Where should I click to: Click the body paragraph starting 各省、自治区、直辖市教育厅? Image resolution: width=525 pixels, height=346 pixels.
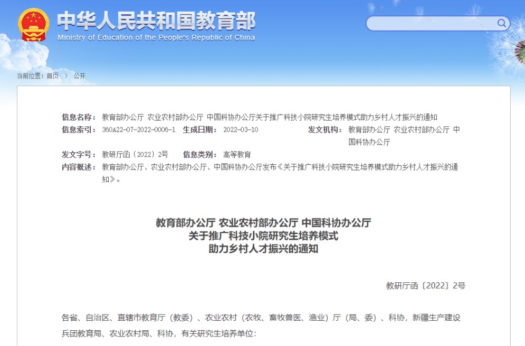(x=261, y=325)
